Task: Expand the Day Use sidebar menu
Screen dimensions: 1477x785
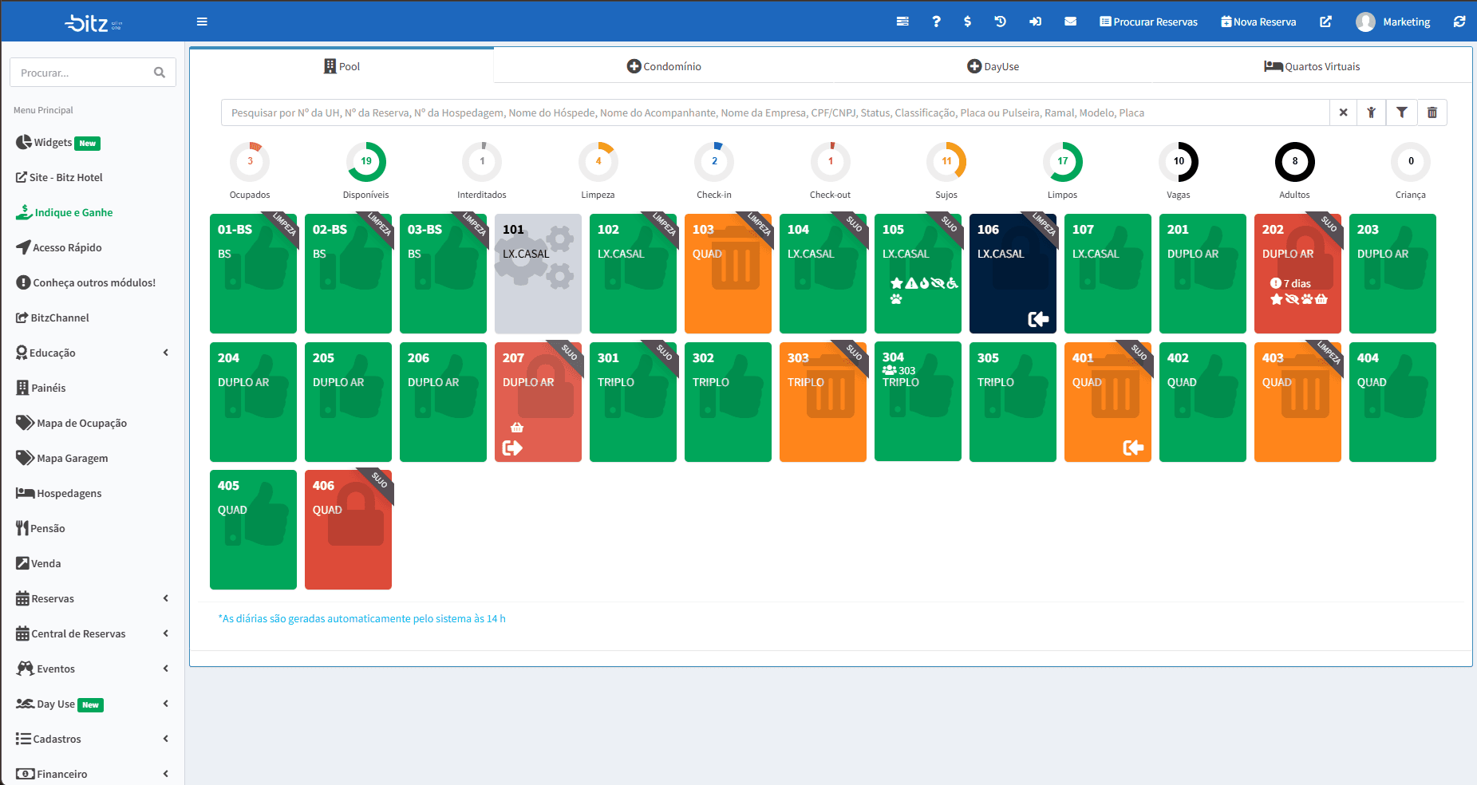Action: pos(93,704)
